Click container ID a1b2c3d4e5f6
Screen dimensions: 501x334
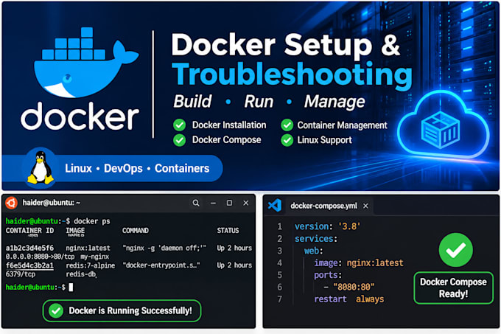[29, 248]
